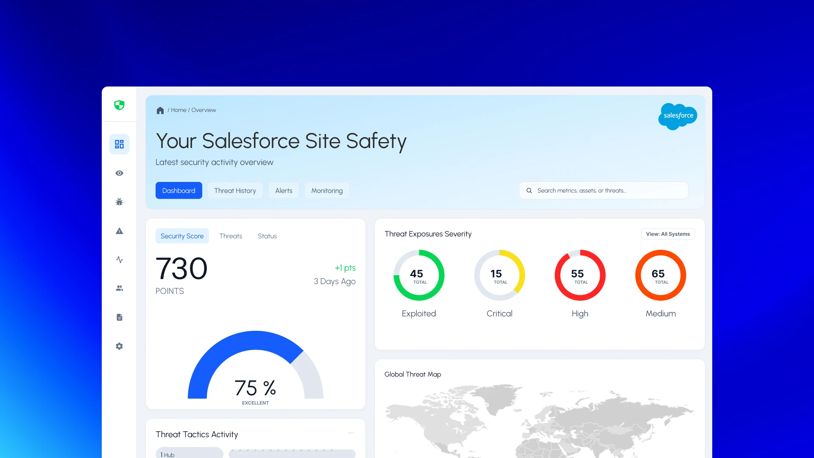Click the 730 points score value
Viewport: 814px width, 458px height.
(181, 269)
